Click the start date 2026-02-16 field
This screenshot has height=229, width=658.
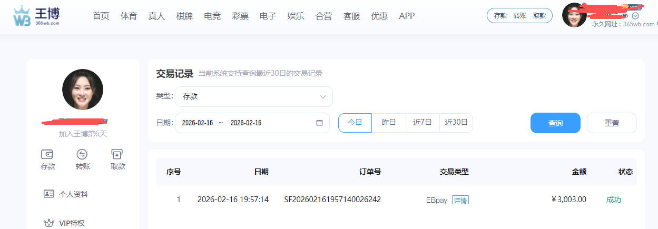[197, 123]
